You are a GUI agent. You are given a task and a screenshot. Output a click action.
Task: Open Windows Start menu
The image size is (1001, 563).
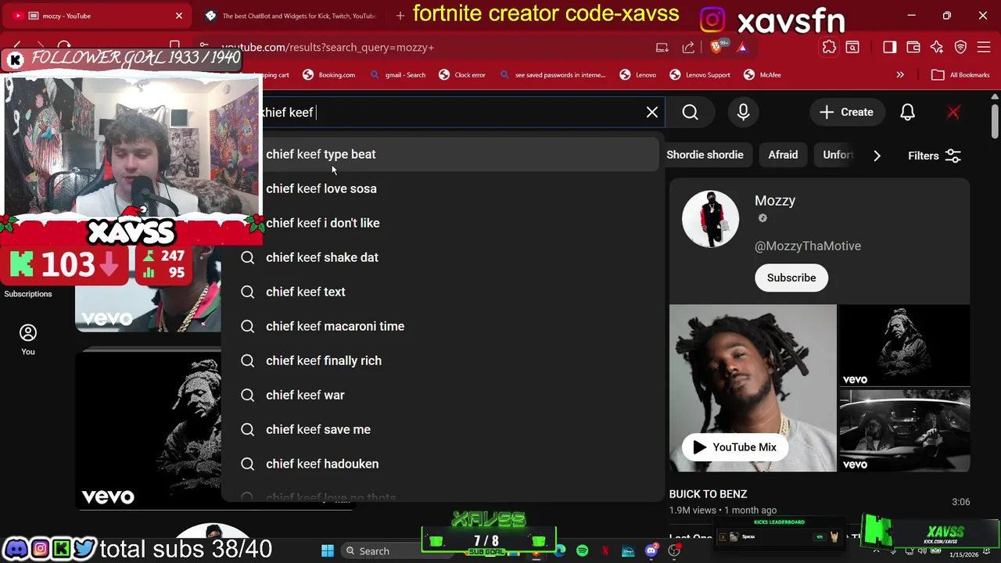coord(328,550)
